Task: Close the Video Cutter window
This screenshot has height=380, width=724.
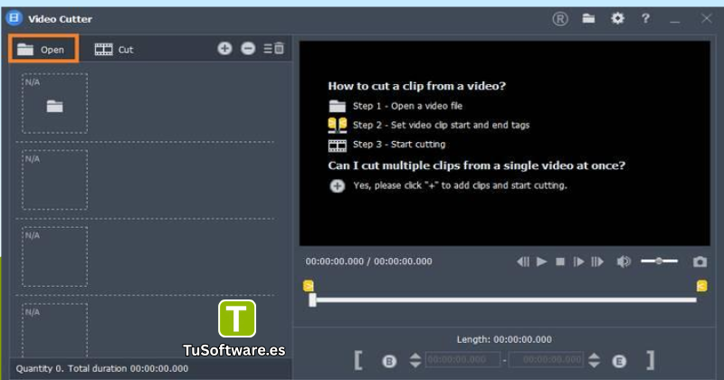Action: tap(706, 18)
